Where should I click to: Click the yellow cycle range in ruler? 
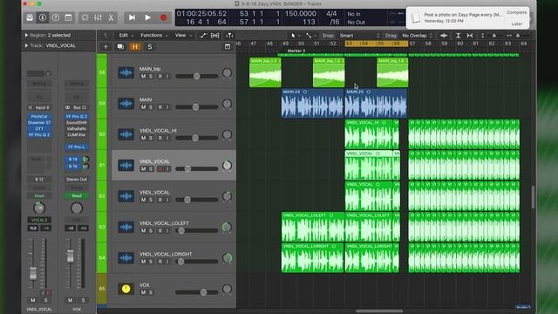click(377, 44)
